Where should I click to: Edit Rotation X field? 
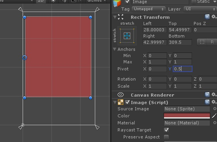[x=157, y=79]
